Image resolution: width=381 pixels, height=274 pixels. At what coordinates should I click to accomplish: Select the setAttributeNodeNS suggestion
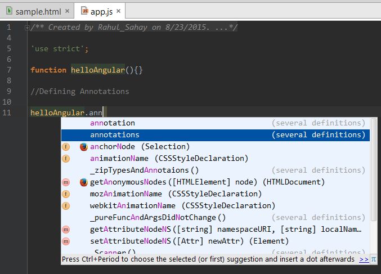(216, 241)
